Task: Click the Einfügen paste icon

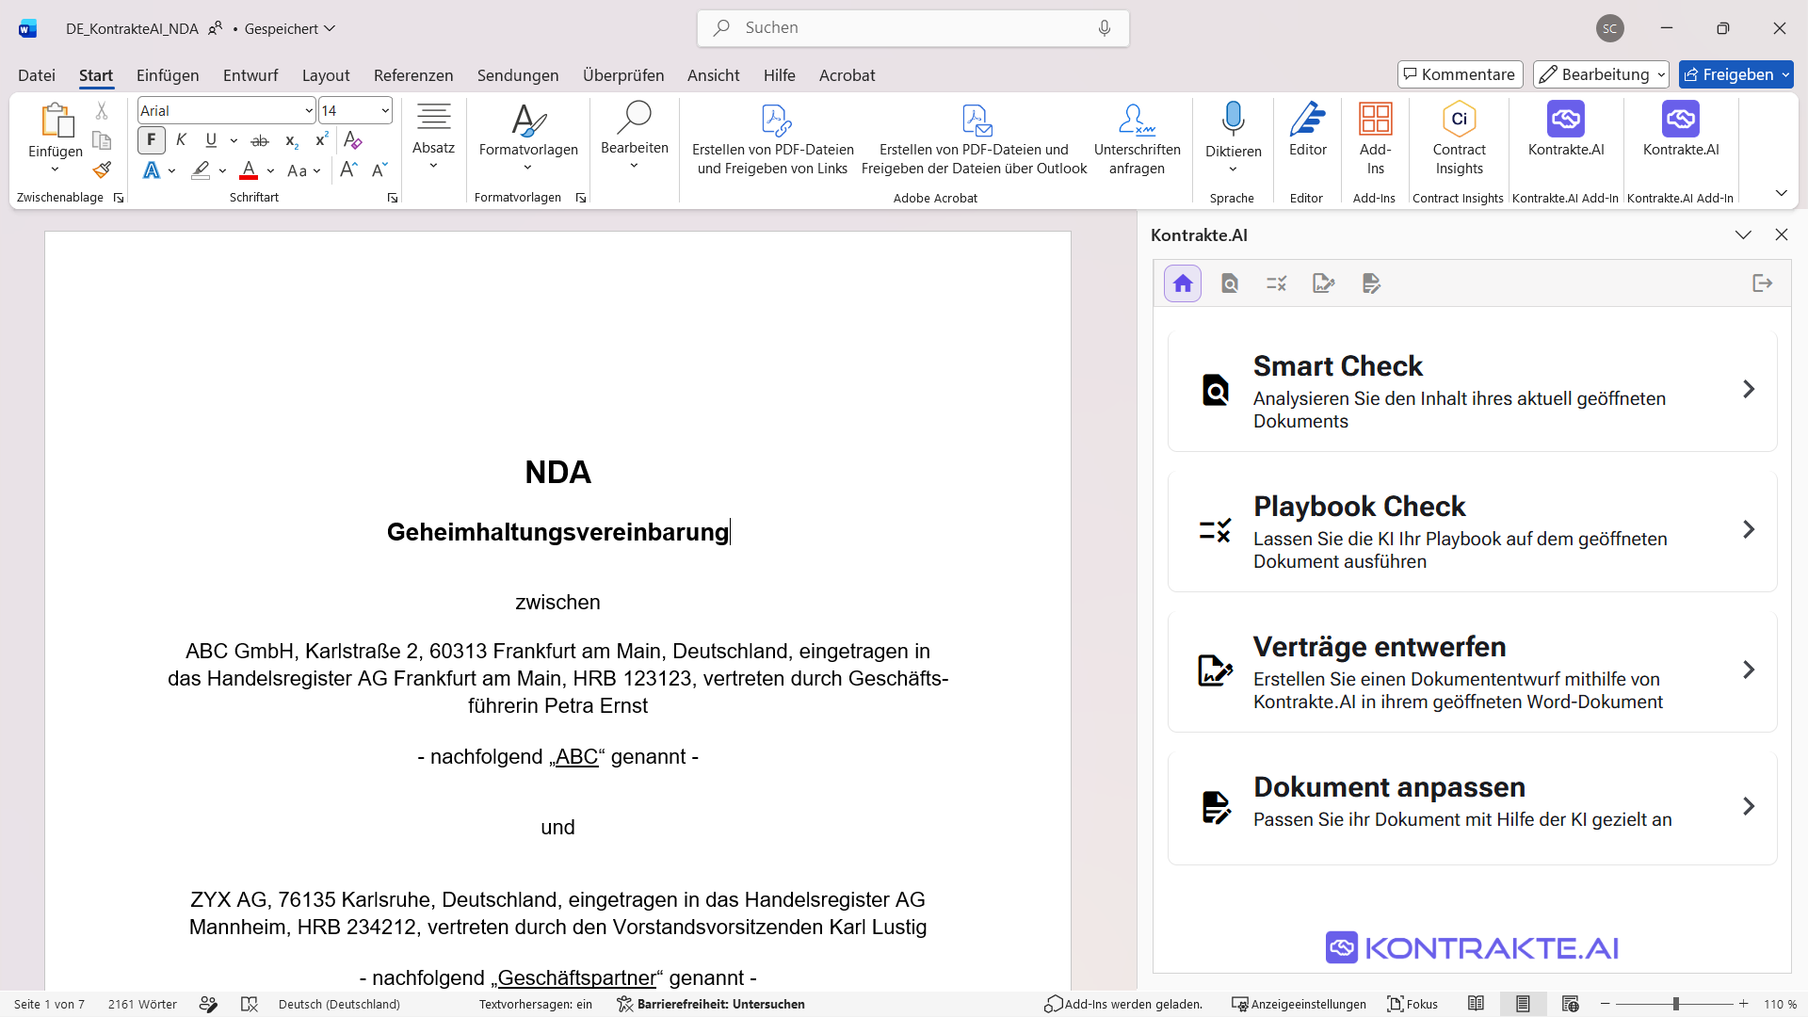Action: point(56,121)
